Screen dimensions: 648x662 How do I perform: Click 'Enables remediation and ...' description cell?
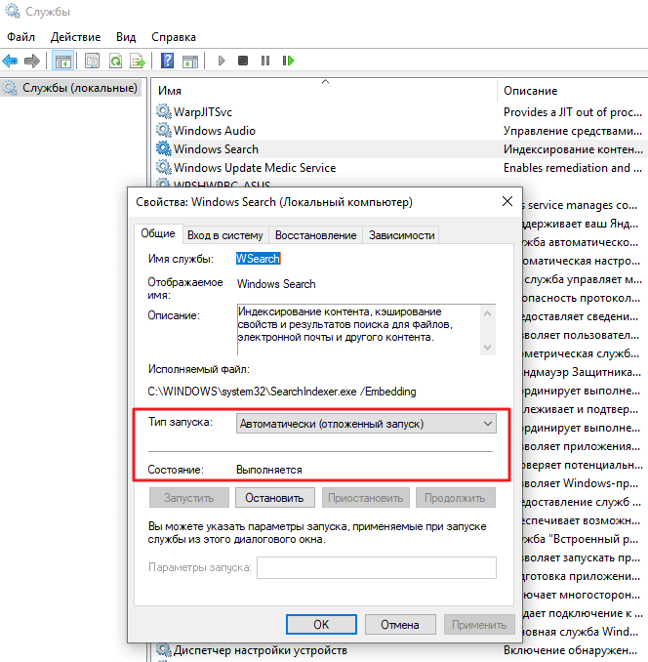[573, 168]
